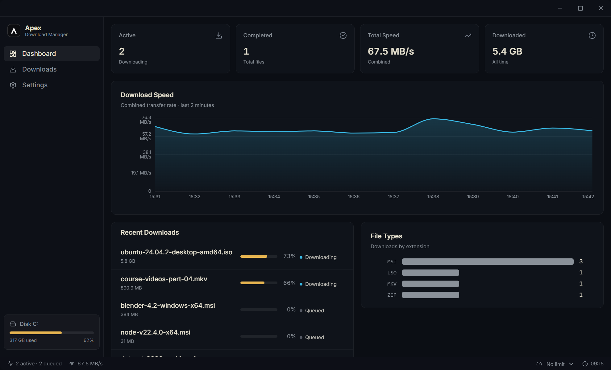This screenshot has width=611, height=370.
Task: Click the File Types heading
Action: pyautogui.click(x=386, y=236)
